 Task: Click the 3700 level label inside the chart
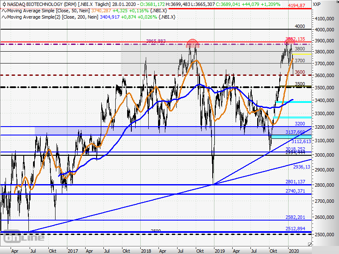[300, 61]
